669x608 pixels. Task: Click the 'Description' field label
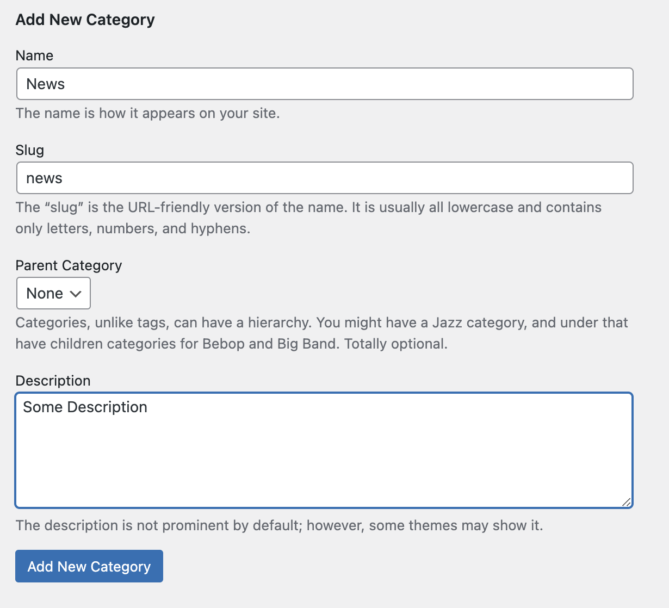53,381
